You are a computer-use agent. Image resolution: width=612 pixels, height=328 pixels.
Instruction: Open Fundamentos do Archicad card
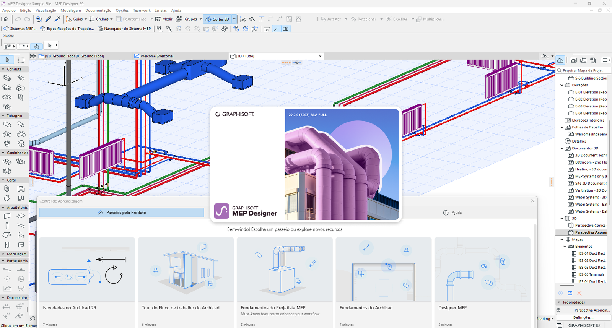pyautogui.click(x=384, y=283)
